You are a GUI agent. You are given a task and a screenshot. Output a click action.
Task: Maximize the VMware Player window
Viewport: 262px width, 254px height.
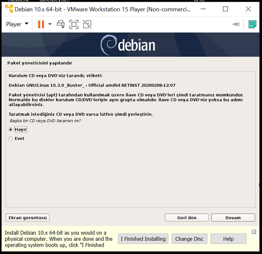(225, 9)
